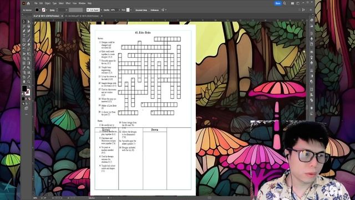This screenshot has height=200, width=355.
Task: Select the Rectangle tool
Action: click(24, 40)
